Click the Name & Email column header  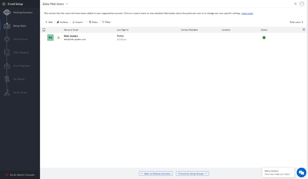click(71, 30)
